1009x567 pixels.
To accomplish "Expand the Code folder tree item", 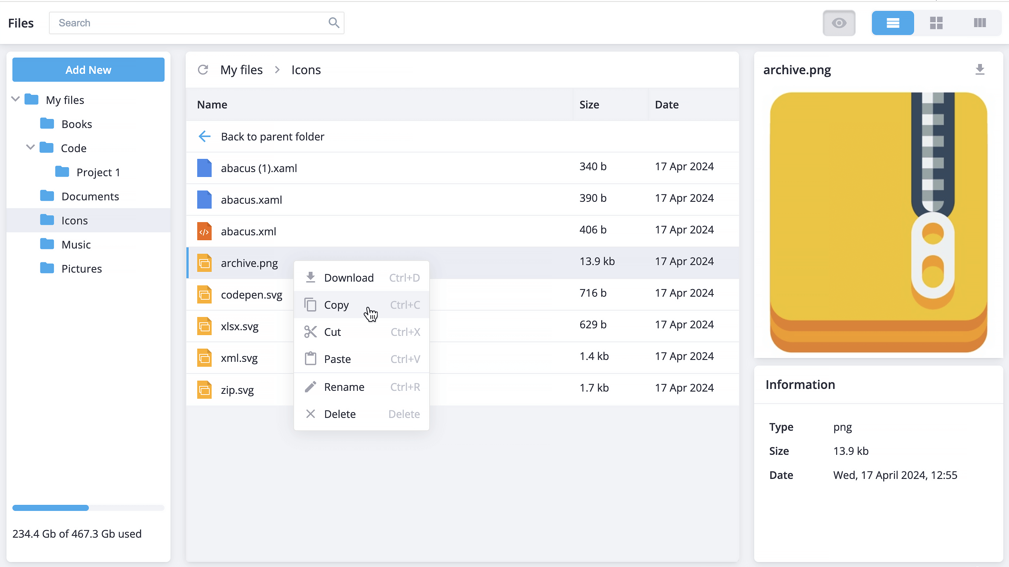I will pos(30,148).
